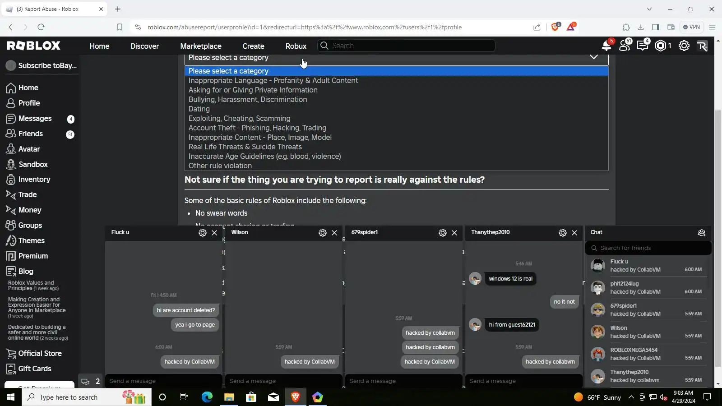This screenshot has height=406, width=722.
Task: Open Robux in top navigation
Action: click(x=296, y=46)
